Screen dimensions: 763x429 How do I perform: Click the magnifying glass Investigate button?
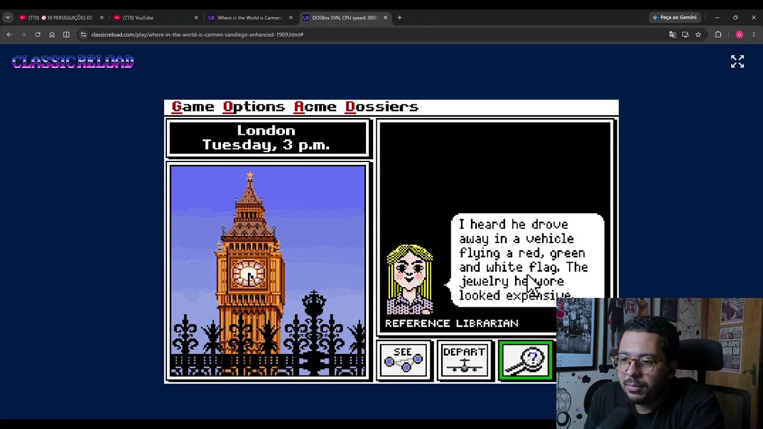(526, 360)
